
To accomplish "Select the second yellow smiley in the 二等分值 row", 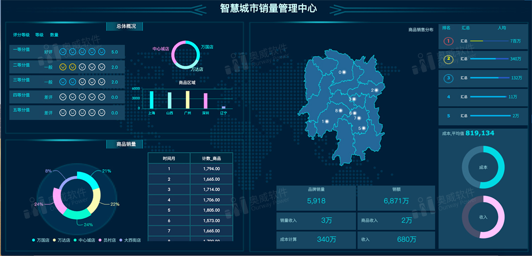I will tap(72, 67).
